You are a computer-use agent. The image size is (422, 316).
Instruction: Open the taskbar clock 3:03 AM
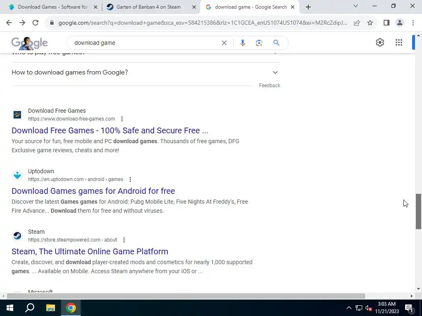coord(387,308)
